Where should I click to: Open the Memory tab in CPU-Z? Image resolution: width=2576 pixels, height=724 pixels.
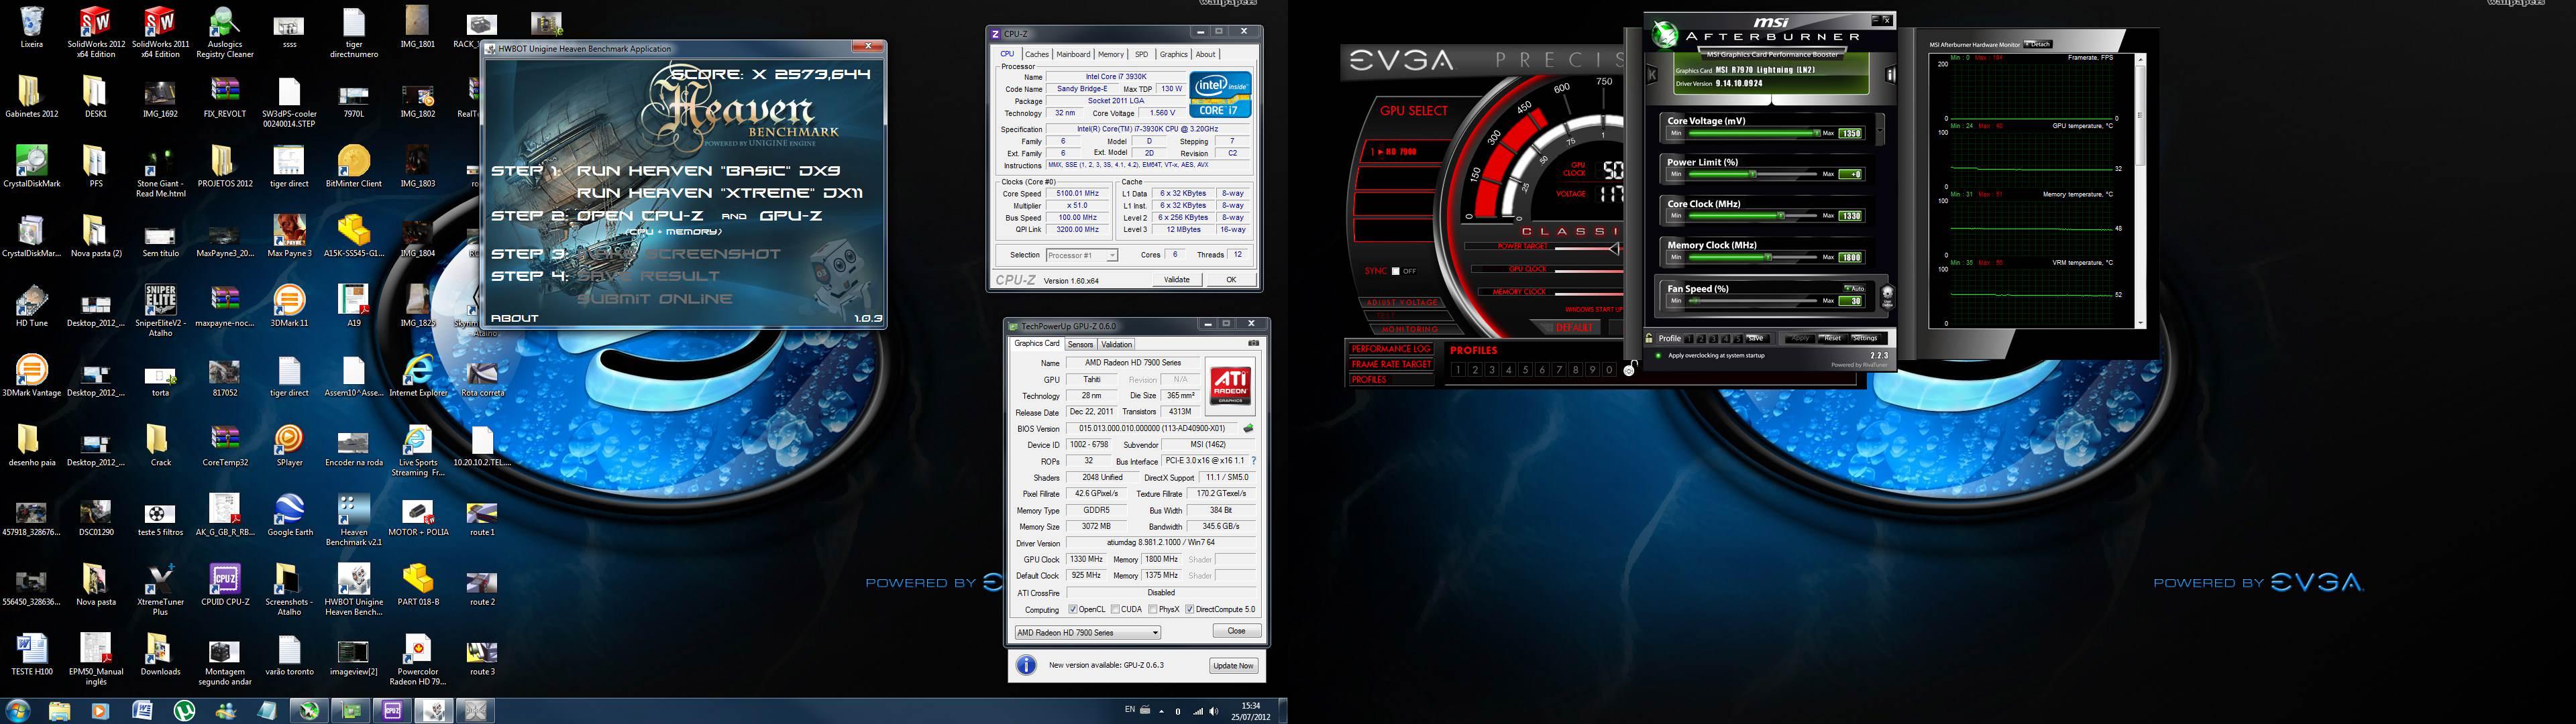click(x=1111, y=54)
